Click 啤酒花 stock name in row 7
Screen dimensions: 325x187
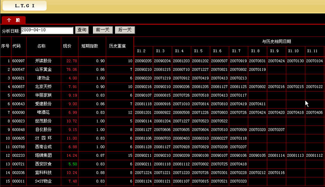(44, 112)
